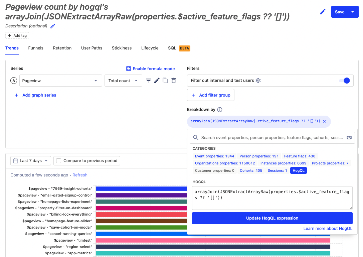Open the Total count dropdown
The height and width of the screenshot is (257, 363).
pos(123,81)
